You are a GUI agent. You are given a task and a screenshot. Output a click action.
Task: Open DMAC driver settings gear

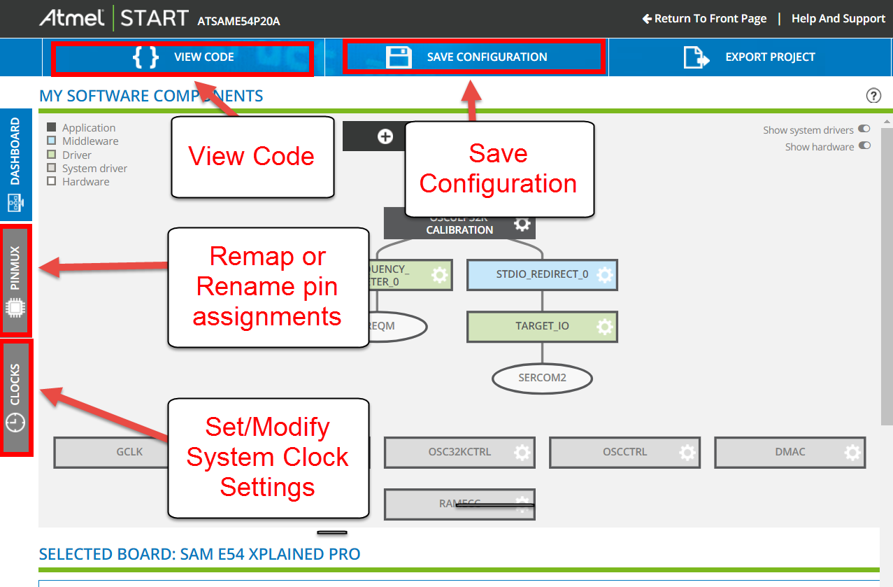[x=852, y=453]
